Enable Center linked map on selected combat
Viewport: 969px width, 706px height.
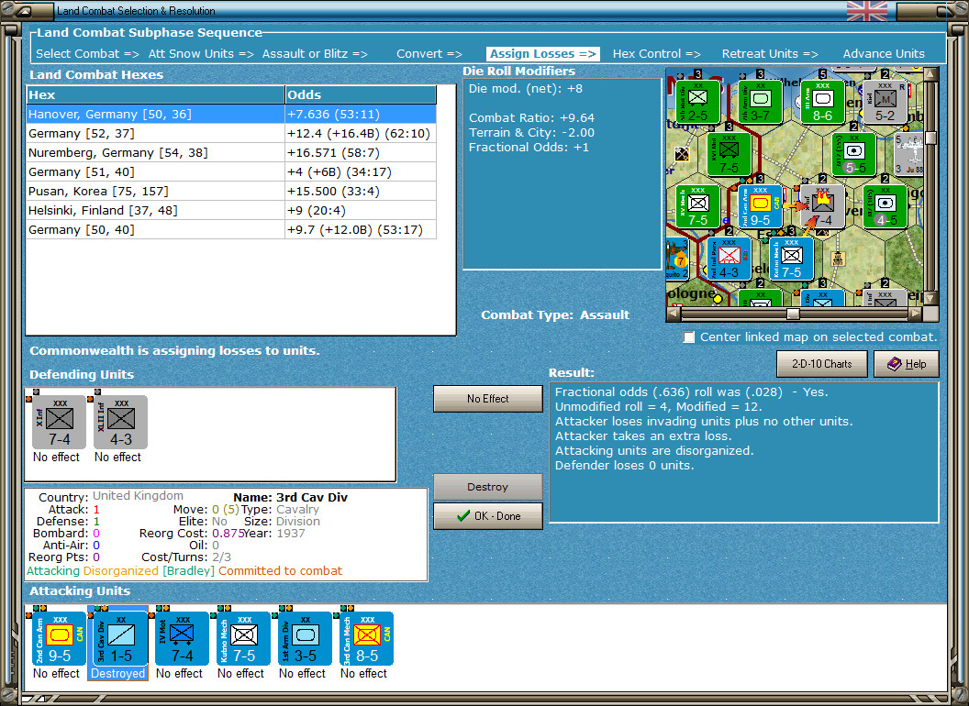(x=688, y=337)
